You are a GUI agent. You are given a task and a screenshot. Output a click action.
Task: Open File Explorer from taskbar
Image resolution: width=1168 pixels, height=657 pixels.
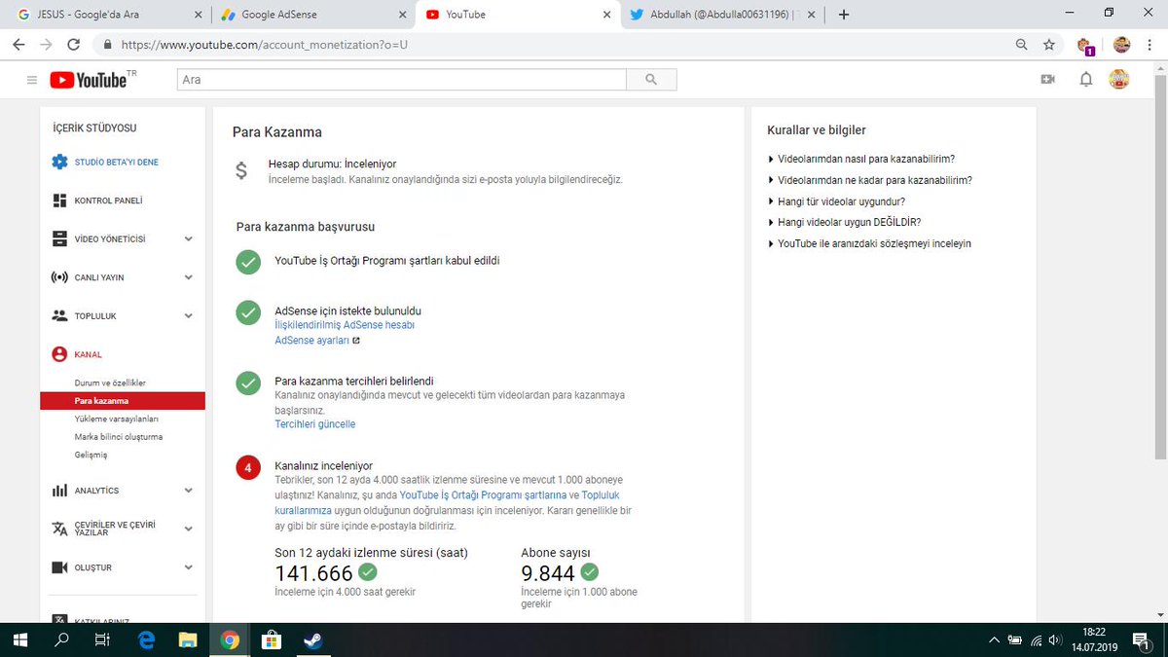[x=187, y=639]
